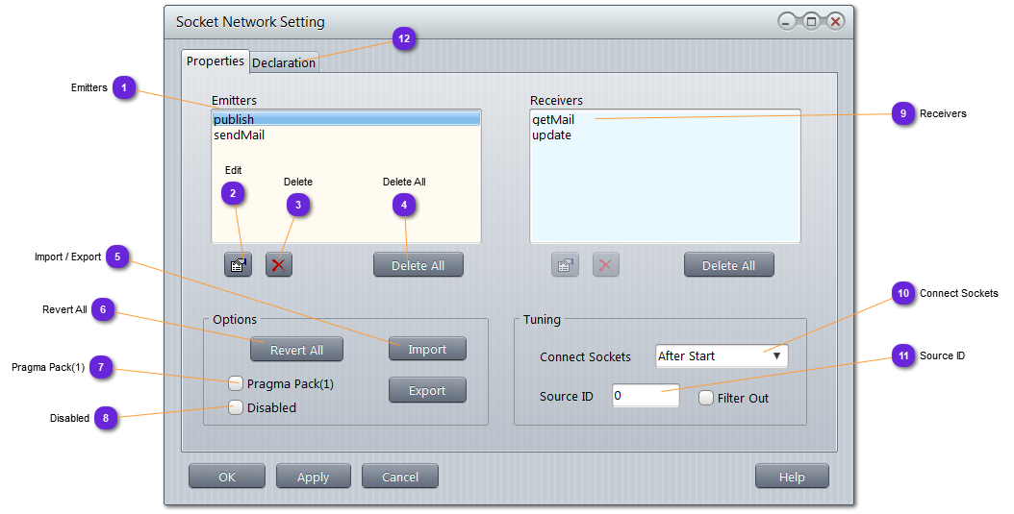The height and width of the screenshot is (514, 1014).
Task: Click the Import button
Action: [427, 349]
